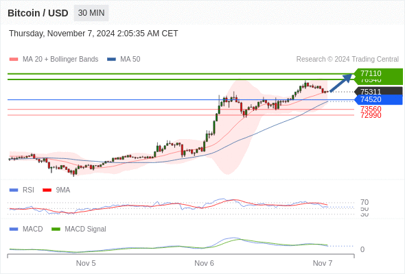
Task: Click the Research © 2024 Trading Central credit
Action: 347,60
